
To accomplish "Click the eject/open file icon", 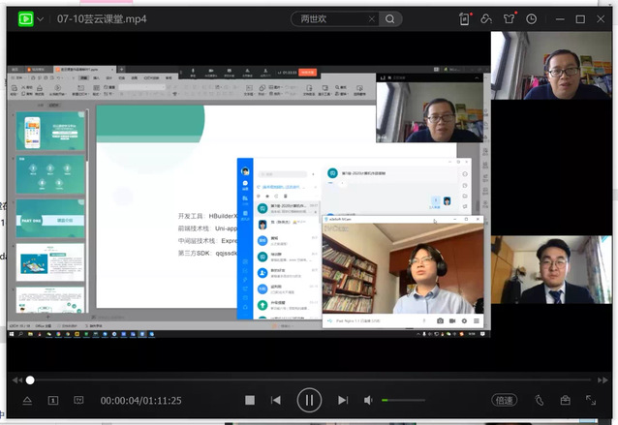I will [x=28, y=400].
